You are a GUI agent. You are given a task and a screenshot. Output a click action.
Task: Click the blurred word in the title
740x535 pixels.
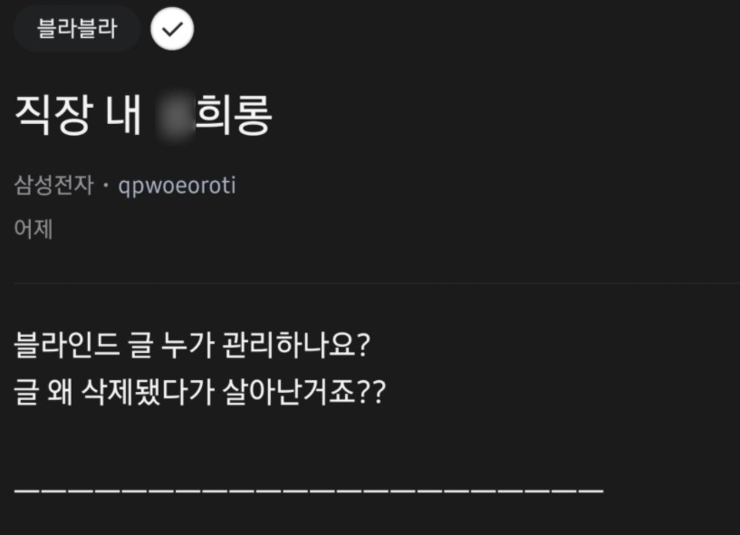coord(175,116)
